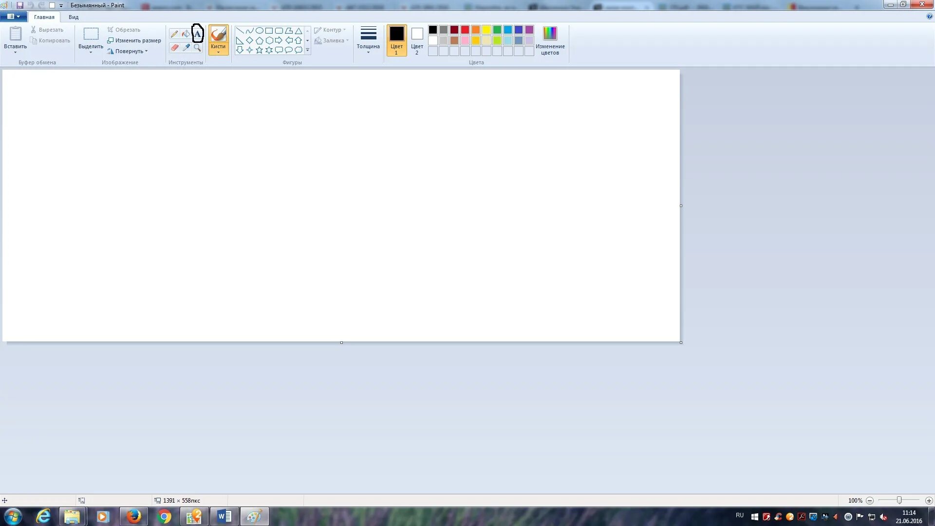Choose the Diamond shape

(249, 40)
